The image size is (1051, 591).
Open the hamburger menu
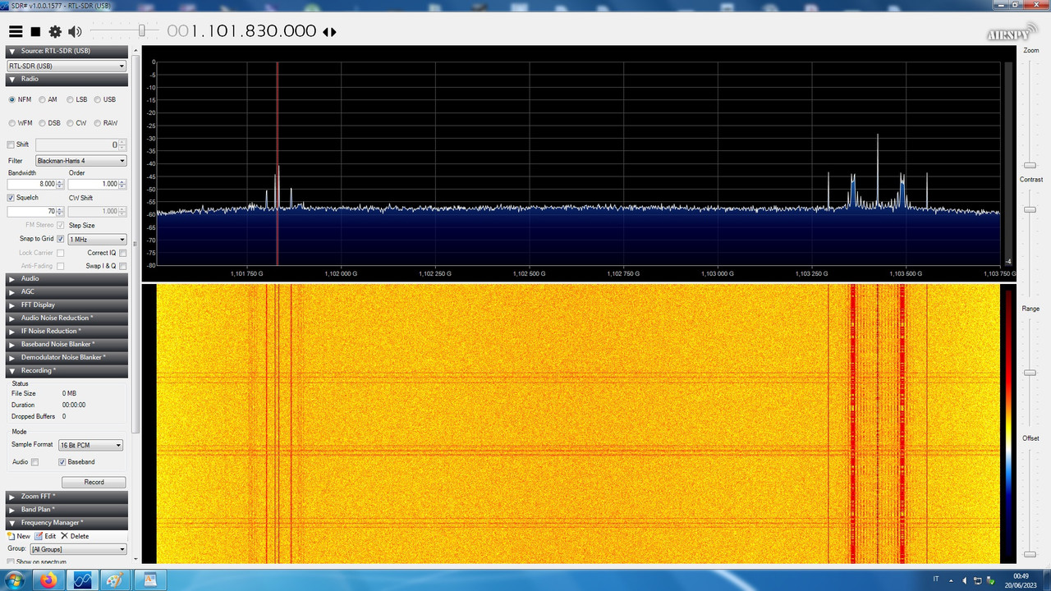tap(16, 31)
